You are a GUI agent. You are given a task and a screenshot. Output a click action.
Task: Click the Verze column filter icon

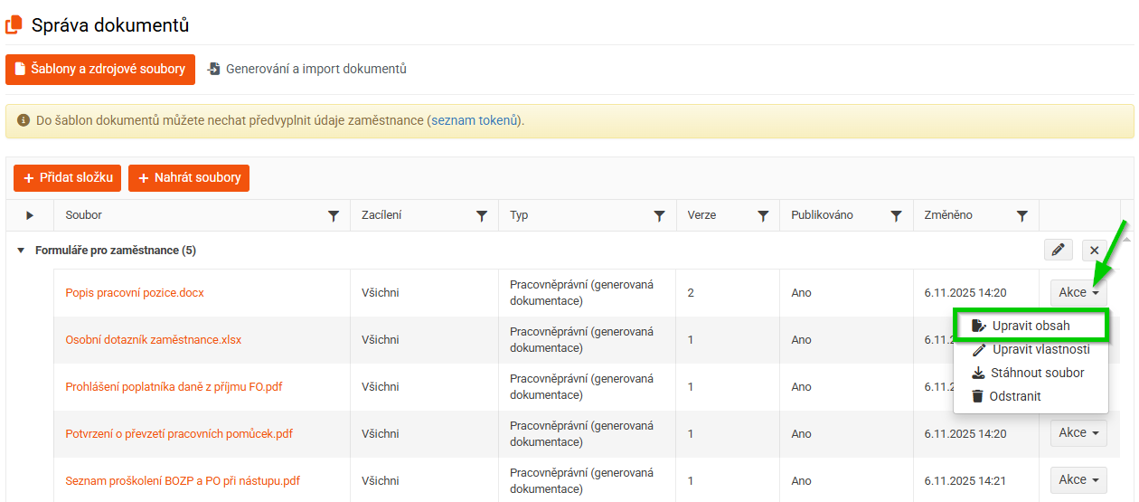[763, 216]
